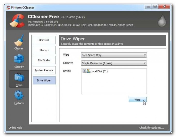
Task: Open the Security 'Simple Overwrite' dropdown
Action: point(114,63)
